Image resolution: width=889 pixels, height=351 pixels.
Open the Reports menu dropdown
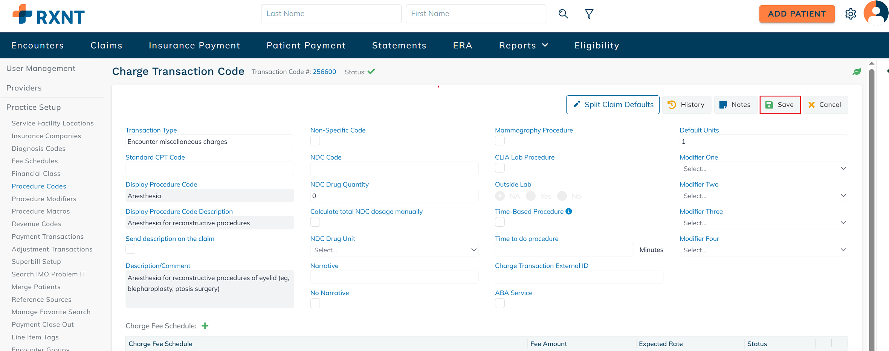pos(523,46)
